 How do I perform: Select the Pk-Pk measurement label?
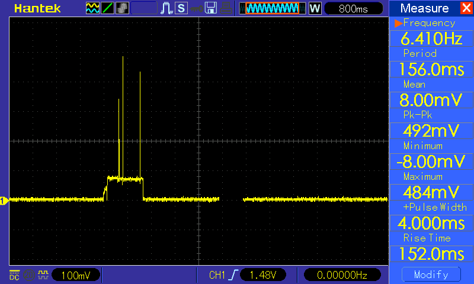click(x=418, y=115)
